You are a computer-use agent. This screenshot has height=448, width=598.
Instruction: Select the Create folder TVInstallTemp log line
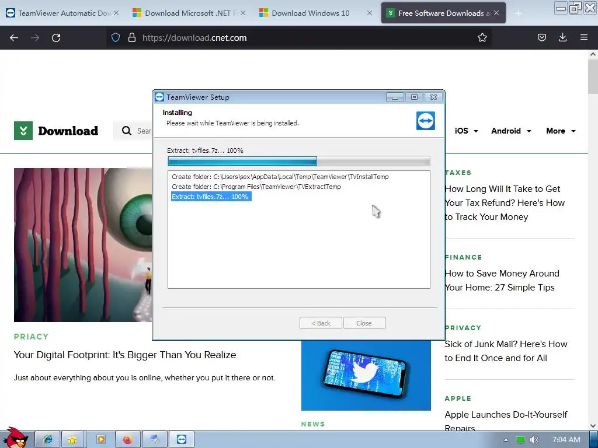(x=280, y=177)
